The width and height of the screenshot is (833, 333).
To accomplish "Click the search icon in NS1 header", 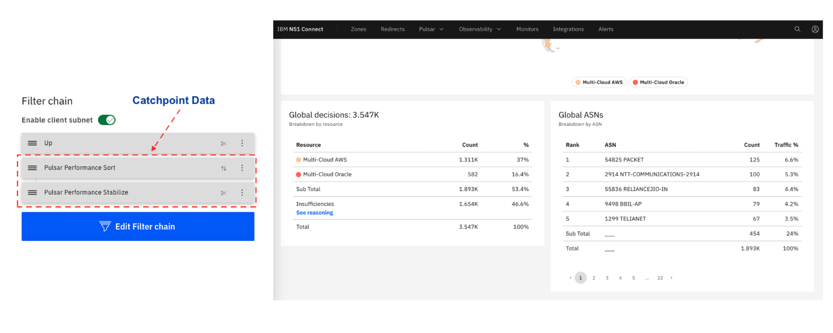I will pos(797,29).
